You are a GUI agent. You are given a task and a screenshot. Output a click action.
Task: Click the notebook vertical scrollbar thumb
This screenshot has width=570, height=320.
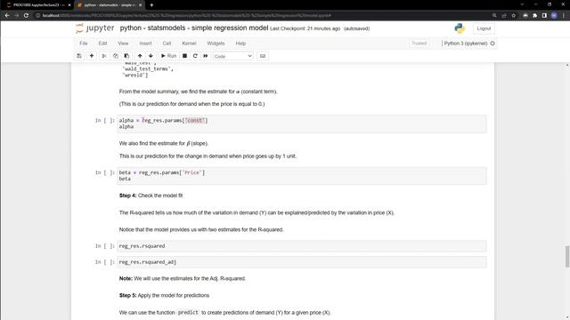click(567, 256)
